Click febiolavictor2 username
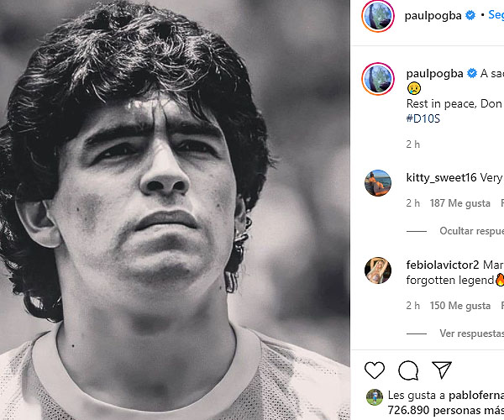The image size is (504, 420). (443, 265)
